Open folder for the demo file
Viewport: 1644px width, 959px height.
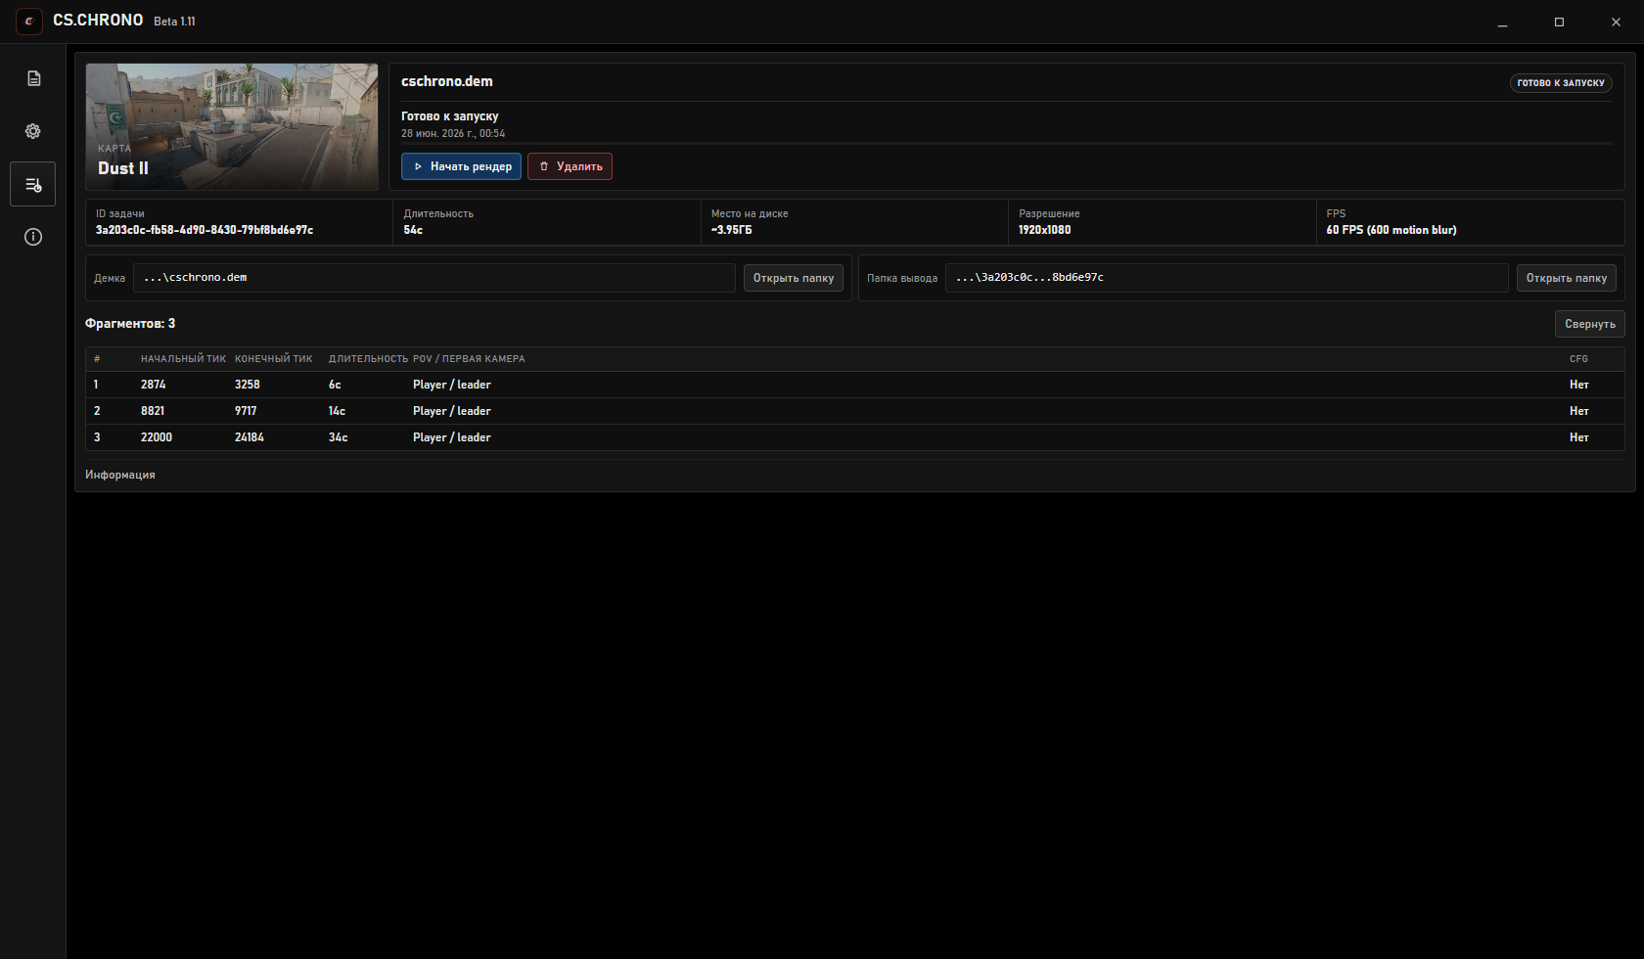793,278
